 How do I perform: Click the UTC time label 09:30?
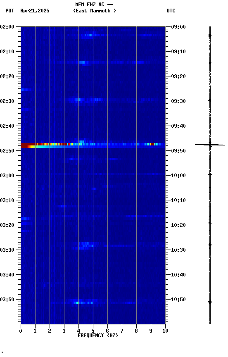pyautogui.click(x=178, y=101)
